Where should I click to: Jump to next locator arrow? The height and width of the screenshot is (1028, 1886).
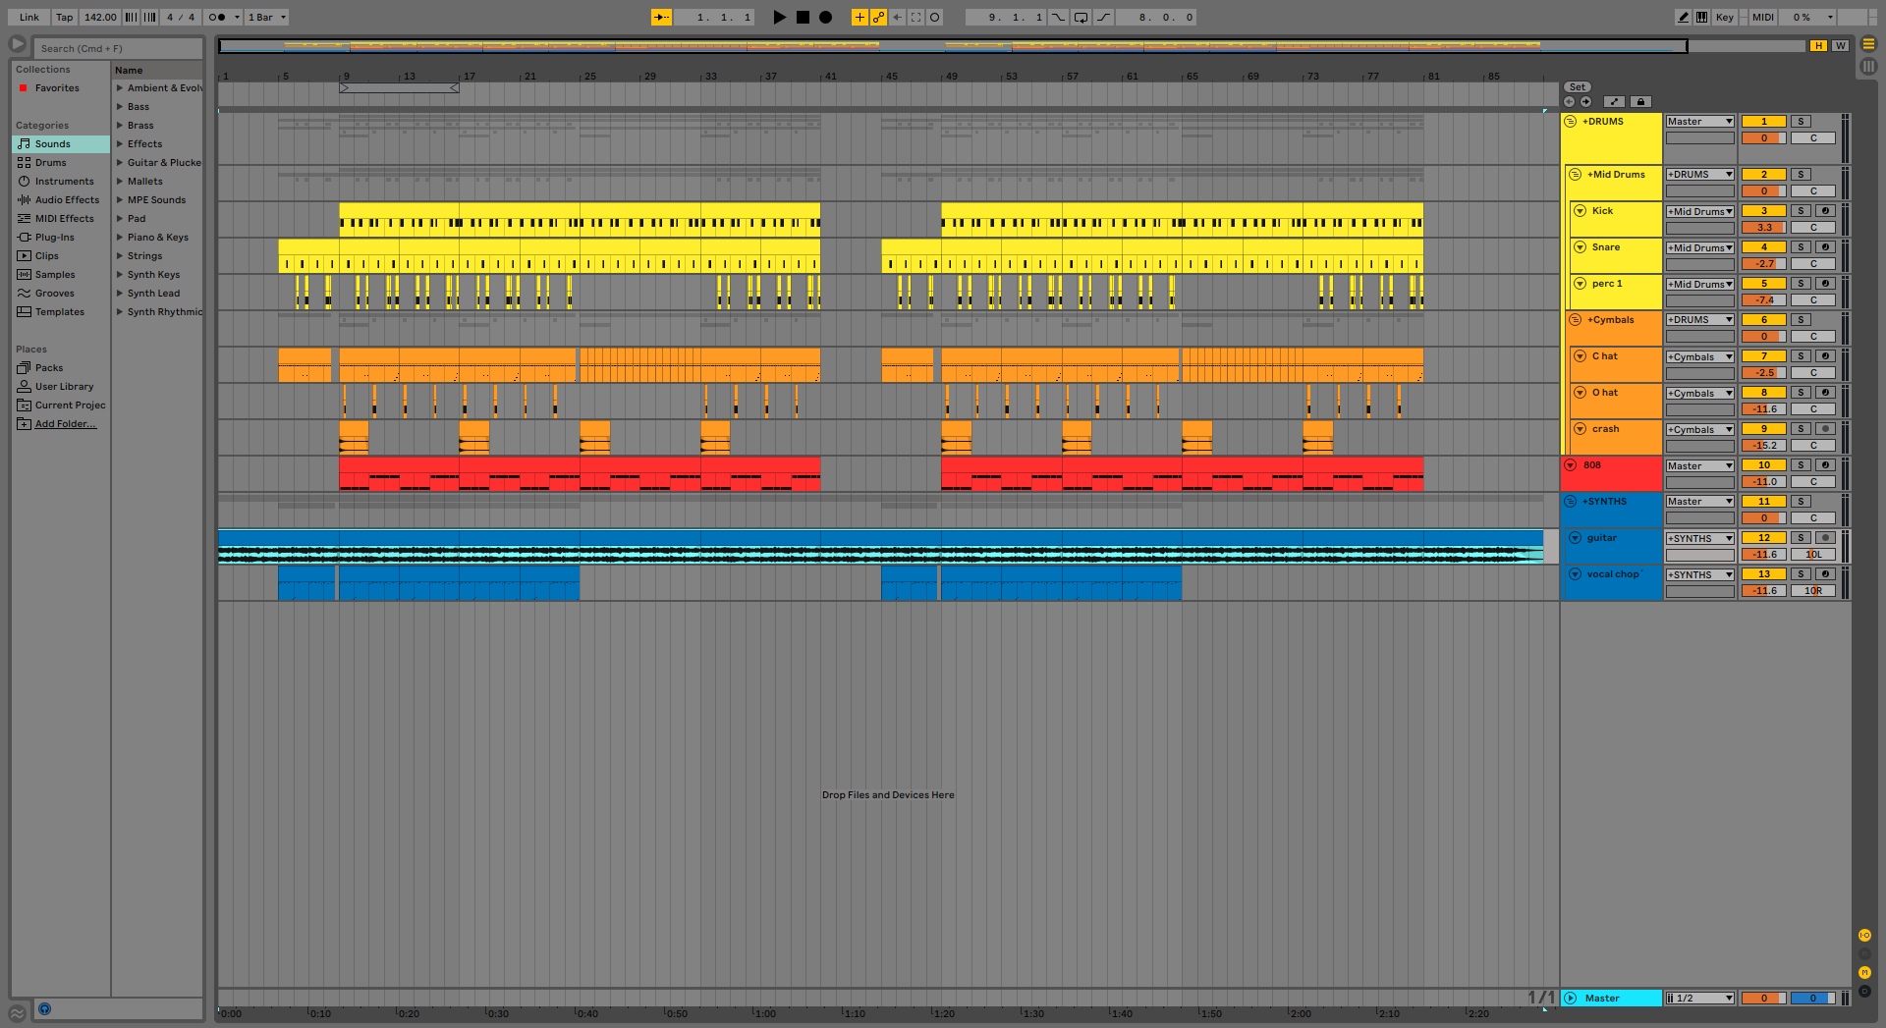coord(1585,101)
